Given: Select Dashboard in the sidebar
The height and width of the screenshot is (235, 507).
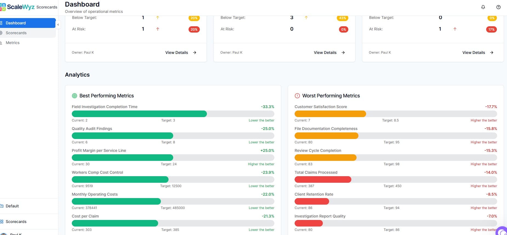Looking at the screenshot, I should pyautogui.click(x=16, y=23).
